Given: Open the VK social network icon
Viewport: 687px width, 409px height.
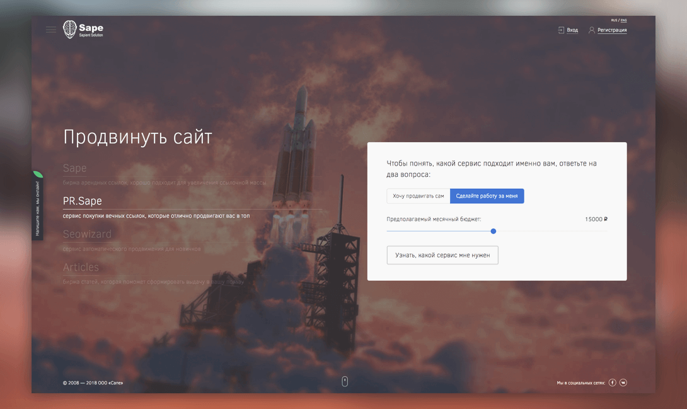Looking at the screenshot, I should coord(623,383).
